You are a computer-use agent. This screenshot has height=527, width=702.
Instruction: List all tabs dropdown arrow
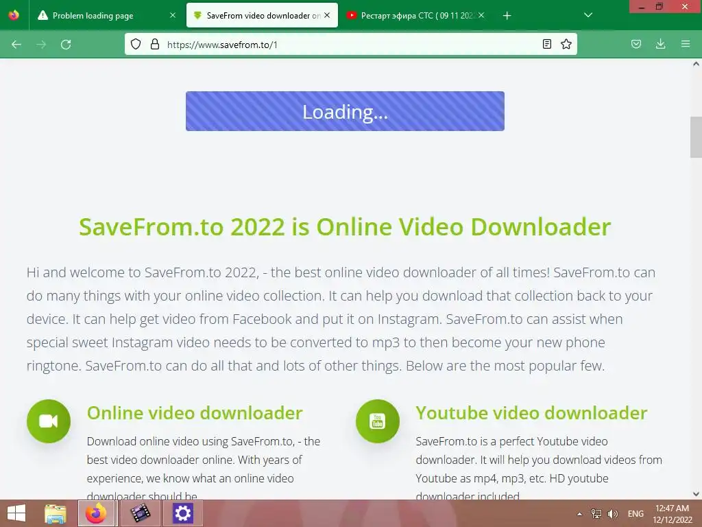pos(588,15)
